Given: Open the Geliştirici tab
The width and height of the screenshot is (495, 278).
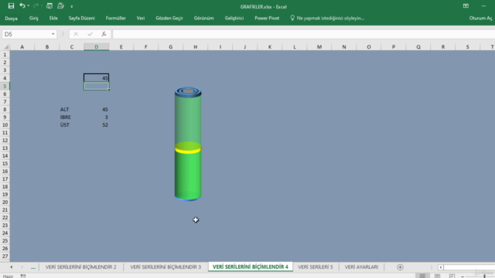Looking at the screenshot, I should [234, 19].
